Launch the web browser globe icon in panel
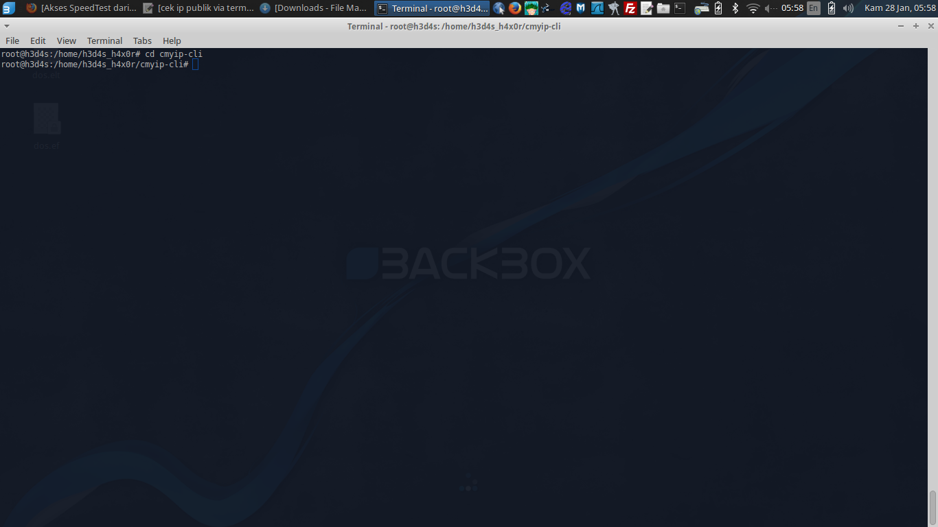This screenshot has width=938, height=527. click(x=499, y=8)
